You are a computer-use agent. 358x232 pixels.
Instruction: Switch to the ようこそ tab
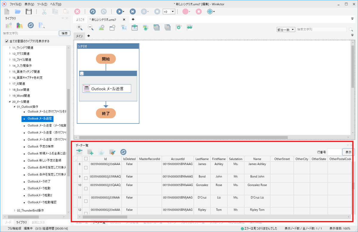(x=80, y=19)
